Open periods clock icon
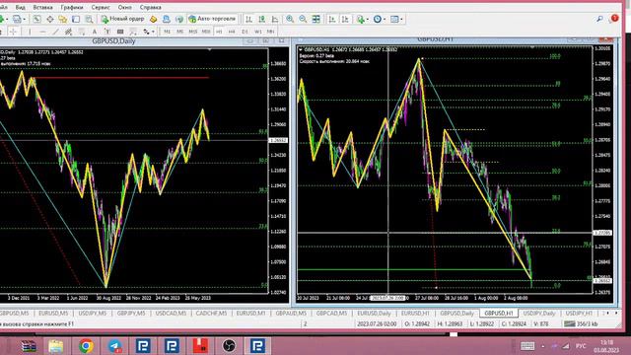The width and height of the screenshot is (631, 355). pyautogui.click(x=377, y=19)
